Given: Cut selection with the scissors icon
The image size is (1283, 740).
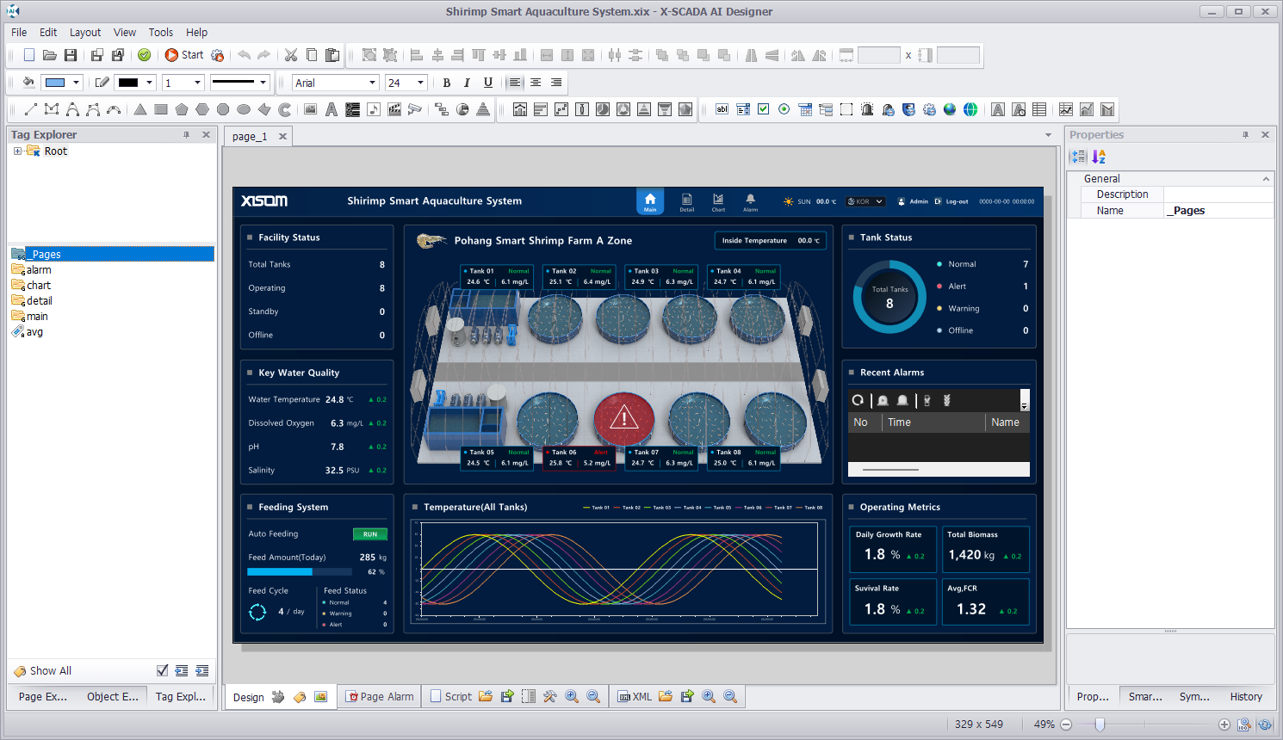Looking at the screenshot, I should tap(291, 55).
